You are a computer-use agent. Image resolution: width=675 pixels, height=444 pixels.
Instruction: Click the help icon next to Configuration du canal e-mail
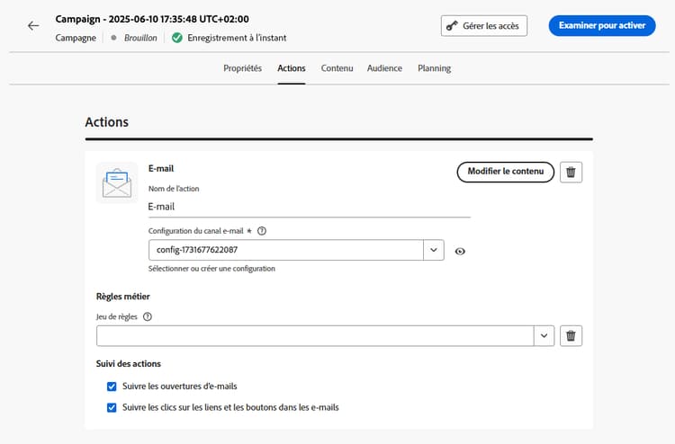[262, 231]
